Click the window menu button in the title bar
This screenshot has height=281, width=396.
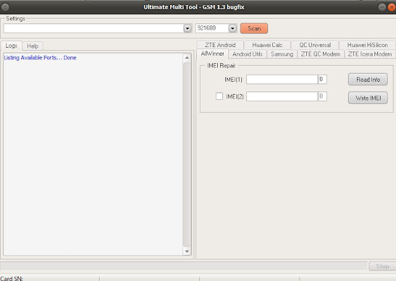(x=5, y=7)
